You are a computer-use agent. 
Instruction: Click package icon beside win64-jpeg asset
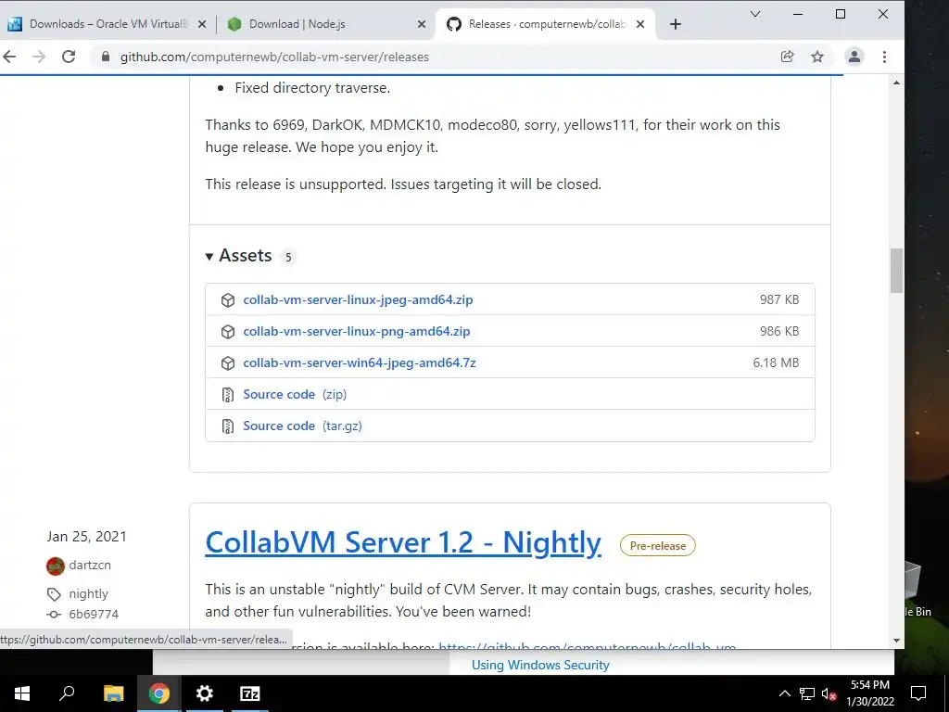click(x=228, y=363)
